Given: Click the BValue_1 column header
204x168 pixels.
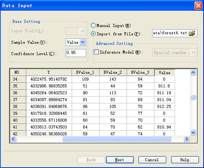Looking at the screenshot, I should pos(85,72).
